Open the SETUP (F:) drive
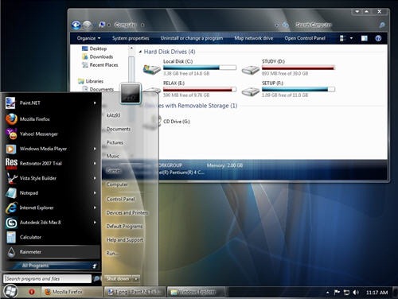 click(x=288, y=89)
